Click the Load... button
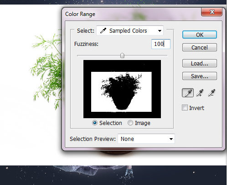The width and height of the screenshot is (227, 185). click(200, 63)
